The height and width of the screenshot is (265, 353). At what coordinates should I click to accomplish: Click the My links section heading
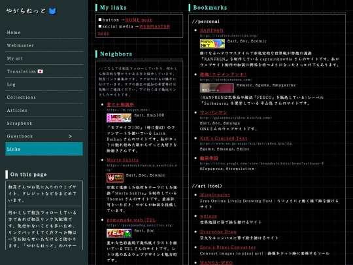click(113, 8)
